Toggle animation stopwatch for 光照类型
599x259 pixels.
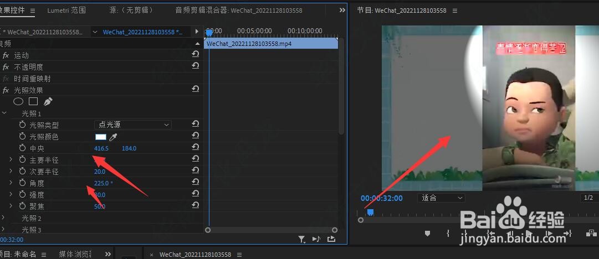22,125
